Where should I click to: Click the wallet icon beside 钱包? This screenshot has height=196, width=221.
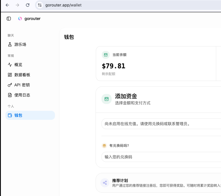[10, 115]
